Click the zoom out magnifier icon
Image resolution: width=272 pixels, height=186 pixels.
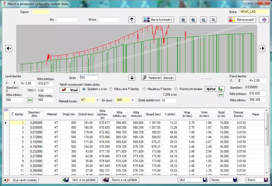(203, 20)
